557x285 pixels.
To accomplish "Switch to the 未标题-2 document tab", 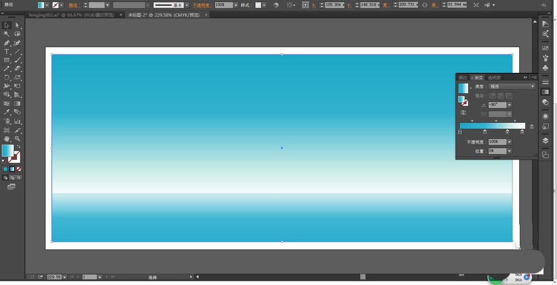I will 164,15.
